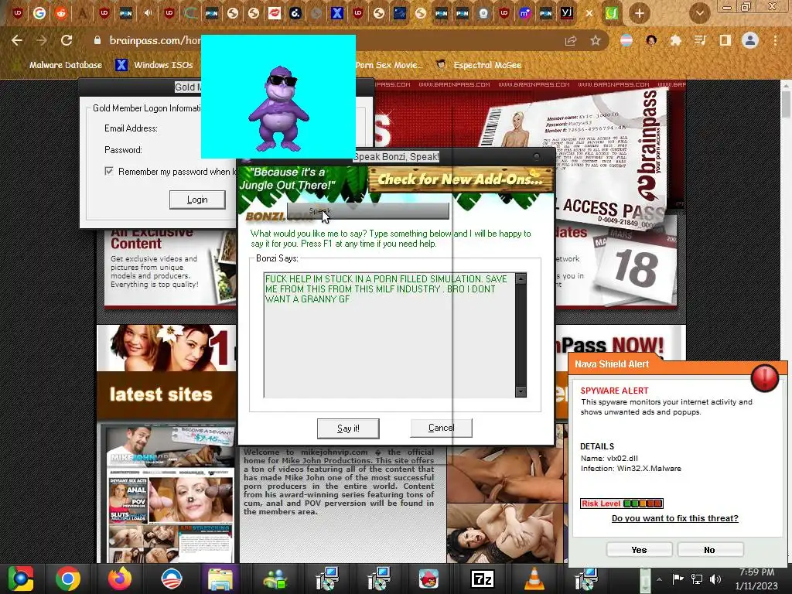Image resolution: width=792 pixels, height=594 pixels.
Task: Open the Chrome profile avatar
Action: [x=750, y=40]
